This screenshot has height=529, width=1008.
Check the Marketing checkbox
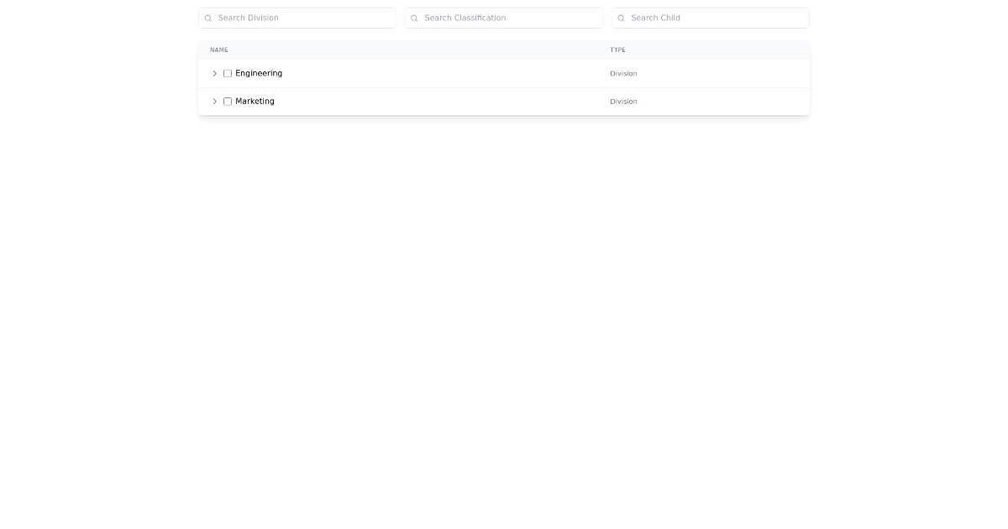point(228,101)
